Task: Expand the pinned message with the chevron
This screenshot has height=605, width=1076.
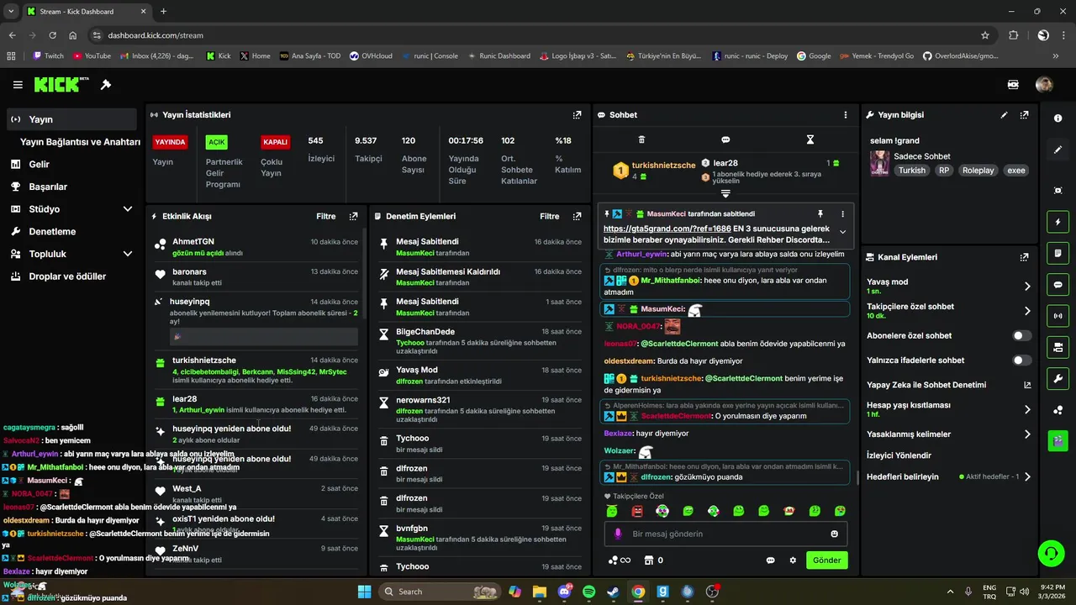Action: pos(842,233)
